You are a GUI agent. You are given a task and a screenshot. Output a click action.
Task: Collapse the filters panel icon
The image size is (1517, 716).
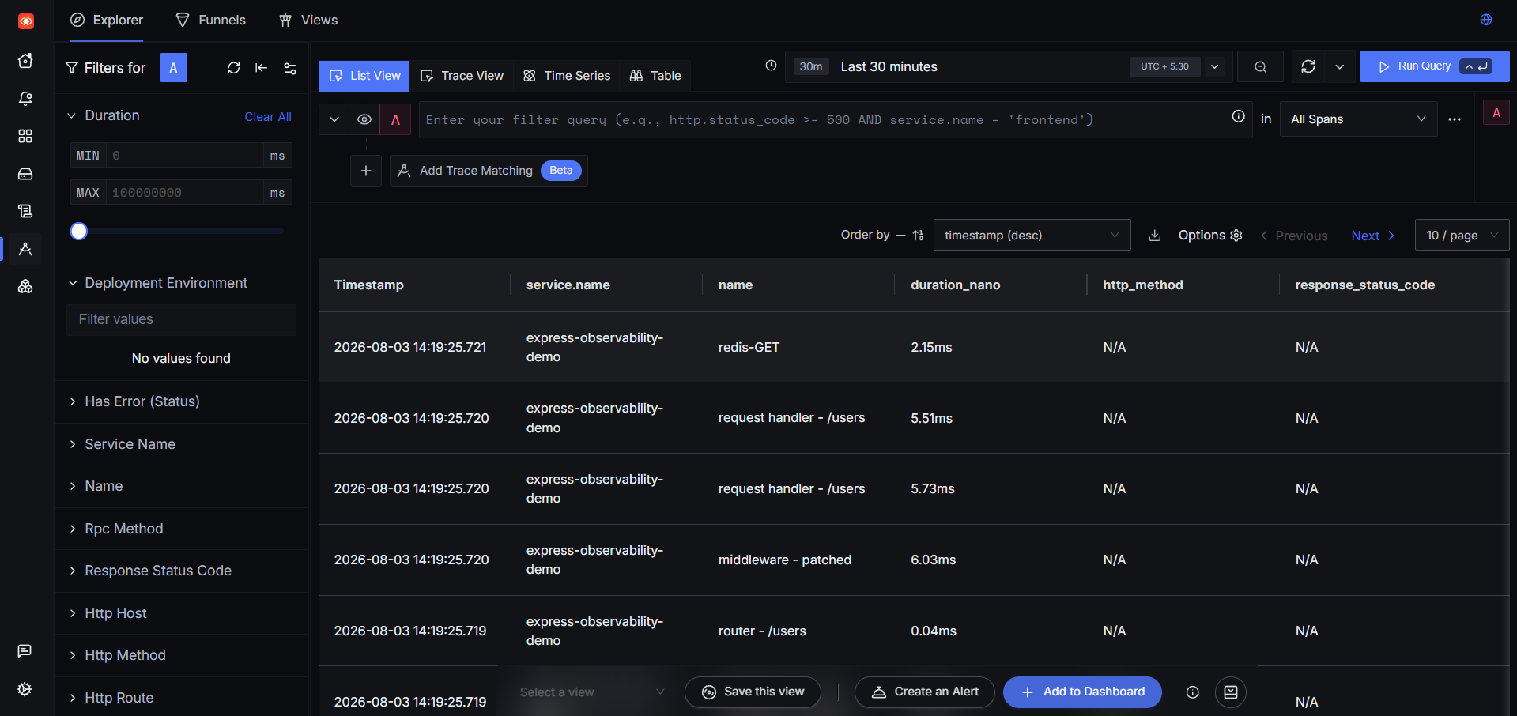pyautogui.click(x=261, y=68)
